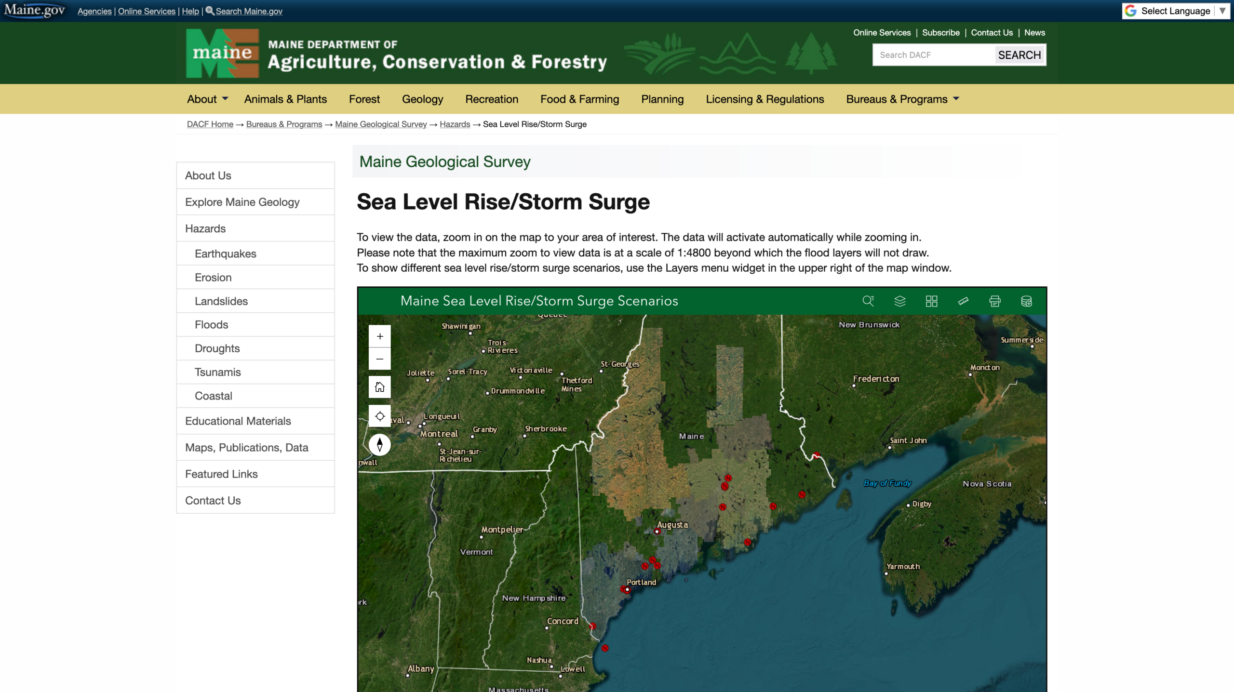The image size is (1234, 692).
Task: Open the Geology menu item
Action: click(x=422, y=99)
